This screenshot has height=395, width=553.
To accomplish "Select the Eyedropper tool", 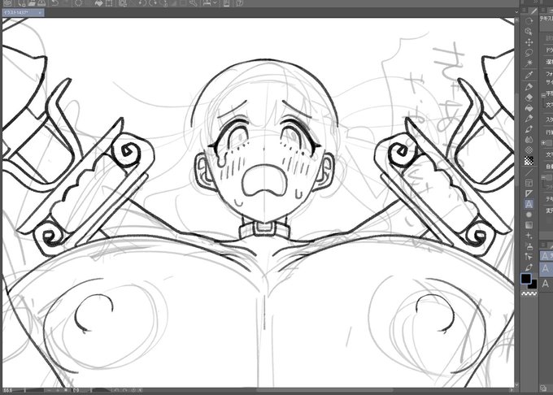I will 529,75.
